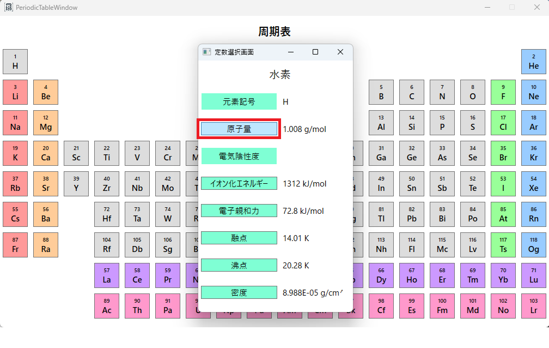Select vanadium V element tile
The height and width of the screenshot is (348, 549).
pyautogui.click(x=137, y=153)
